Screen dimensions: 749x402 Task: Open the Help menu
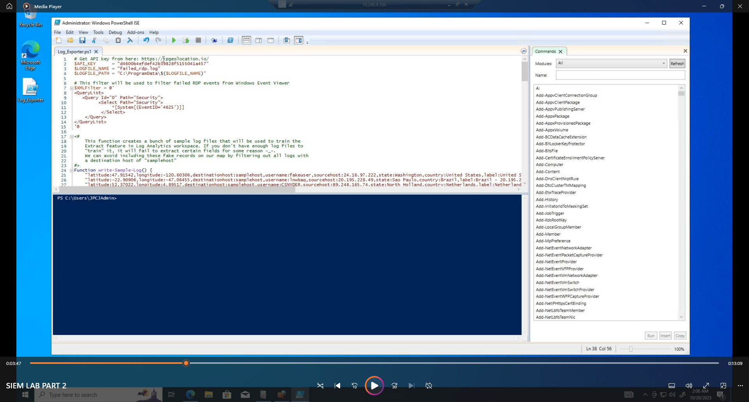[154, 32]
